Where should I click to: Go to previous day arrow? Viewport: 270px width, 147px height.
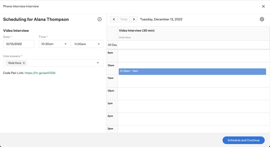[x=114, y=19]
